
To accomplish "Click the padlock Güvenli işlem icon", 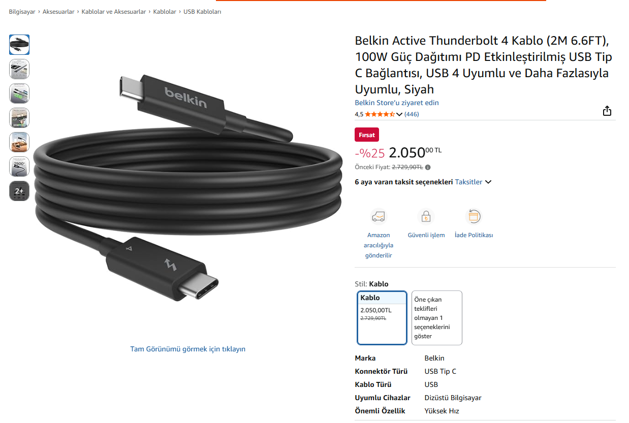I will tap(426, 217).
